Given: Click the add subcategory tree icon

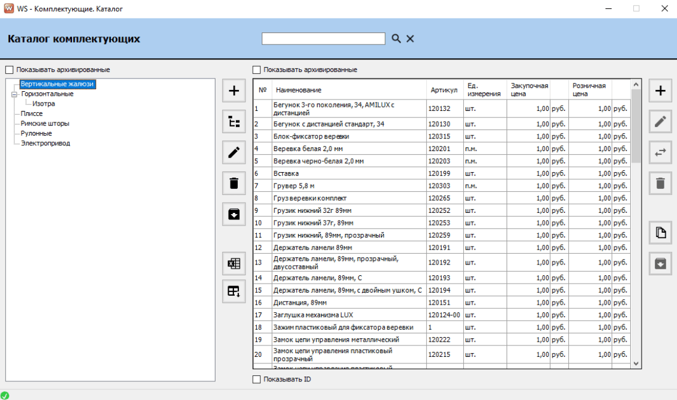Looking at the screenshot, I should pos(234,122).
